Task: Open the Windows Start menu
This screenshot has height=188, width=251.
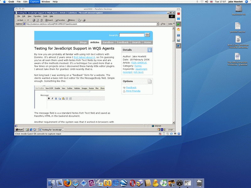Action: pyautogui.click(x=19, y=129)
